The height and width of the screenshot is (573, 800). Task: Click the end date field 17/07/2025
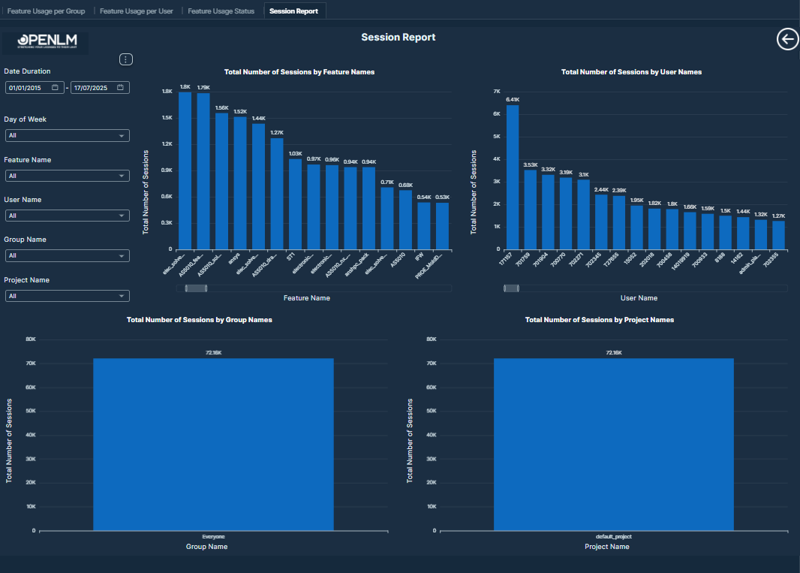(x=92, y=88)
